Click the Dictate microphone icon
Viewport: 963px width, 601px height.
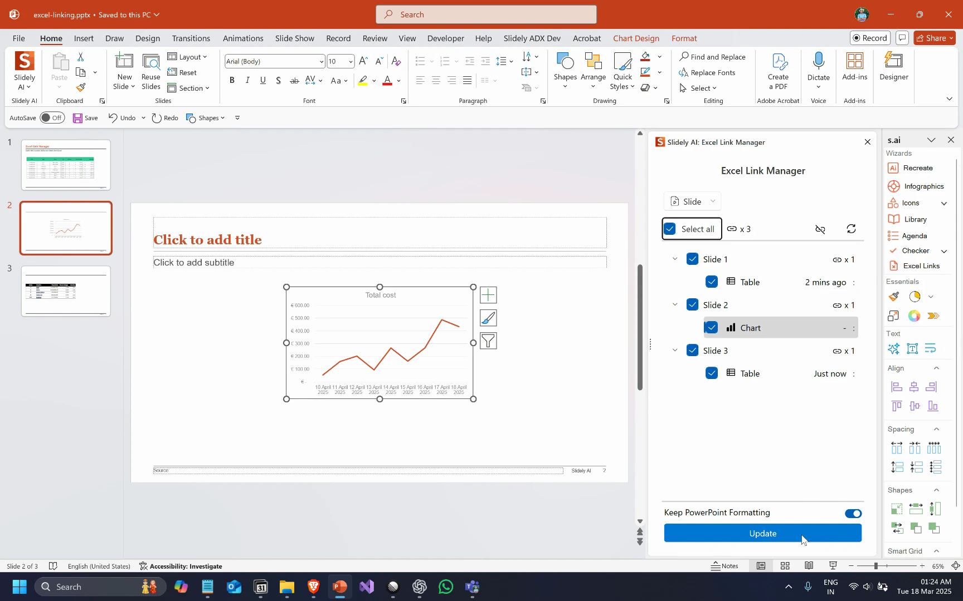click(818, 62)
